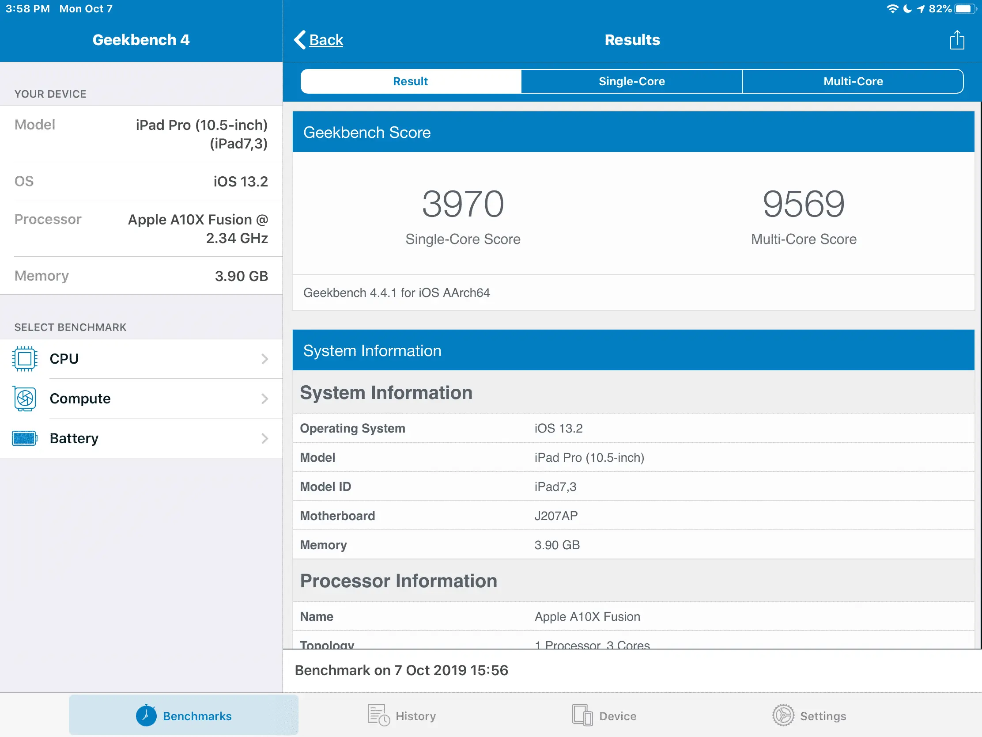Tap the share icon in Results header
The width and height of the screenshot is (982, 737).
(x=957, y=40)
